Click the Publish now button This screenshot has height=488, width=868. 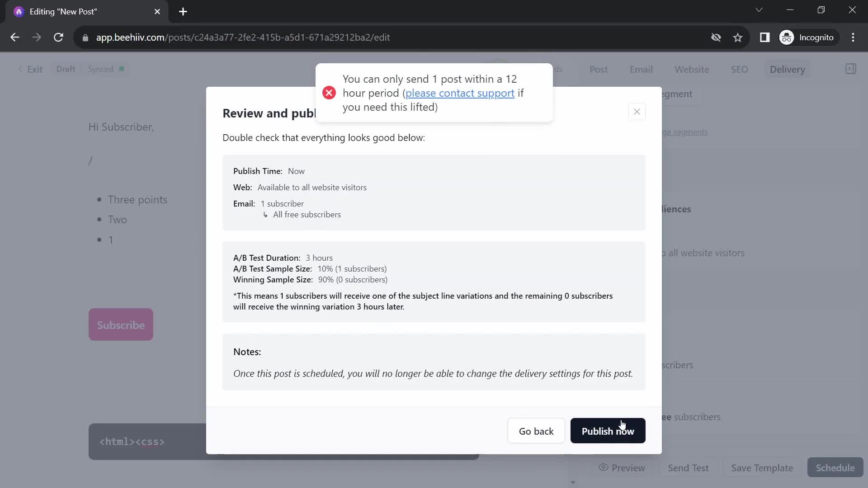608,431
